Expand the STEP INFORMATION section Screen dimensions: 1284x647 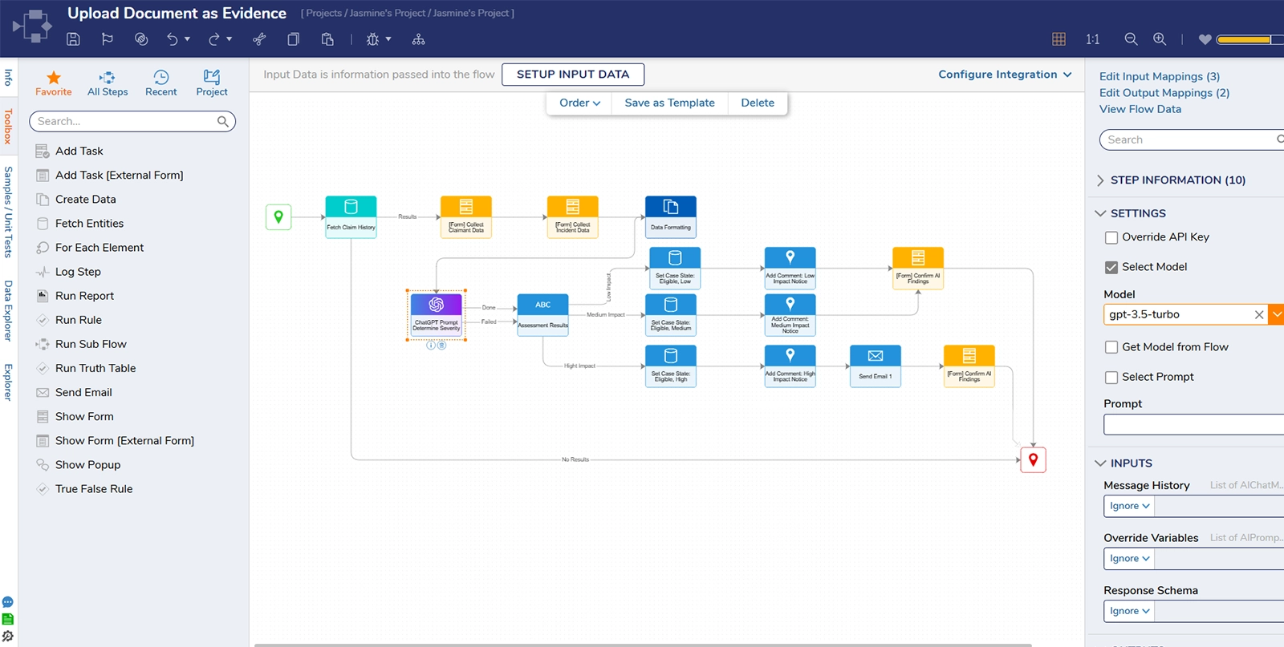[1176, 180]
